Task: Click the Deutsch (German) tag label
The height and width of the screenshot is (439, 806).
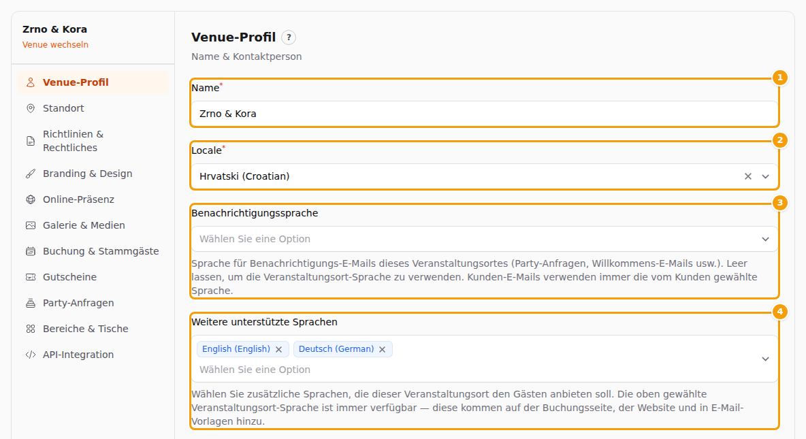Action: (336, 349)
